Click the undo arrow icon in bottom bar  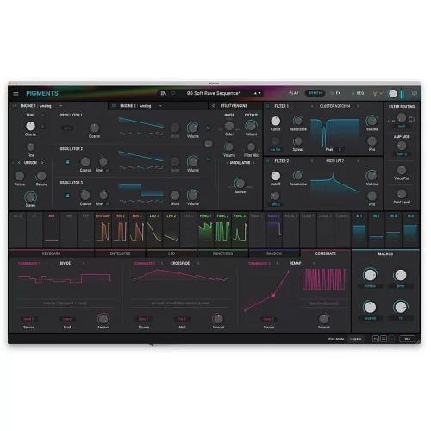376,339
